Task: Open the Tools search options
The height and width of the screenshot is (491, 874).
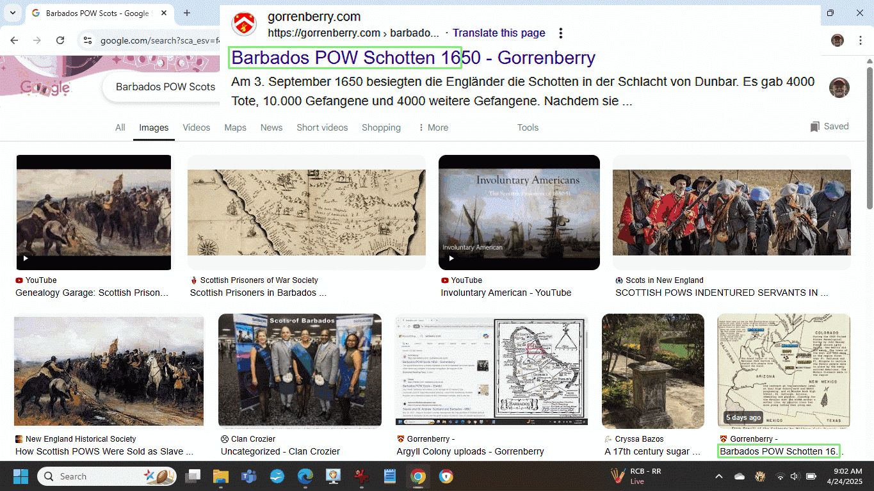Action: coord(528,127)
